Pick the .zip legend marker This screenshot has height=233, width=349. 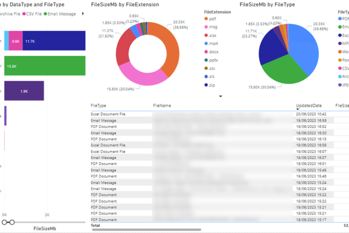point(206,85)
